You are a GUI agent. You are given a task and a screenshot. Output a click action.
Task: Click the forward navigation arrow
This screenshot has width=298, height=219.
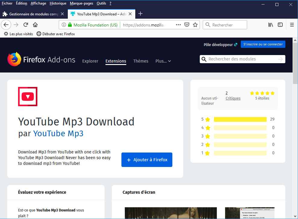click(x=16, y=25)
